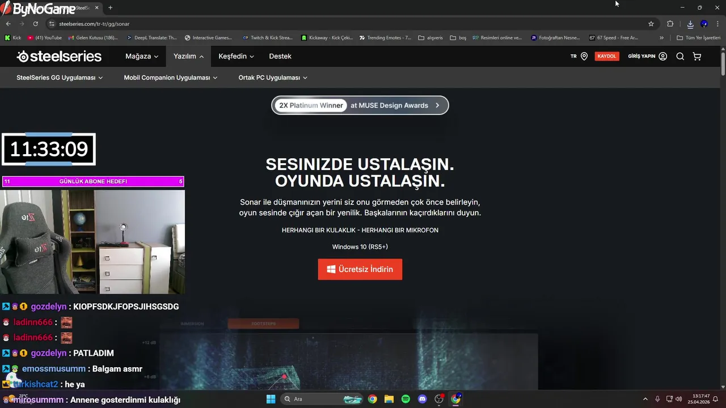Click the taskbar volume speaker icon

click(x=679, y=399)
